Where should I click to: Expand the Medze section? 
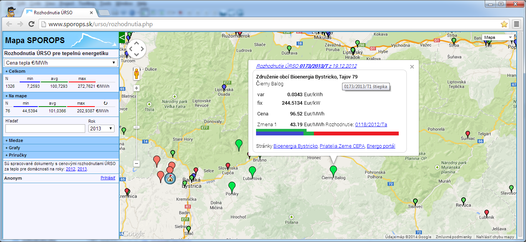click(61, 140)
